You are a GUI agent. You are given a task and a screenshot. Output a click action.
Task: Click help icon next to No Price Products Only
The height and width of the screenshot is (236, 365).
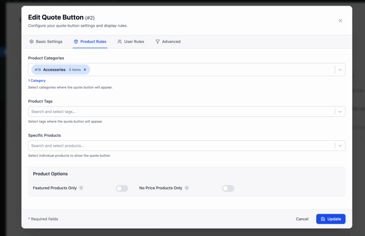tap(187, 188)
